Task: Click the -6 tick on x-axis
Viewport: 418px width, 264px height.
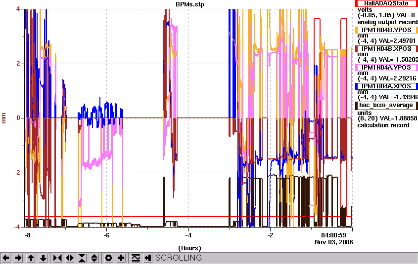Action: (x=106, y=235)
